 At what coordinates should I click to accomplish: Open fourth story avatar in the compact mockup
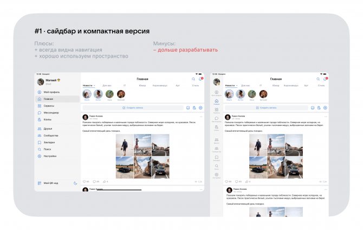tap(263, 94)
